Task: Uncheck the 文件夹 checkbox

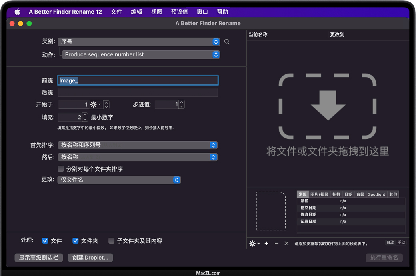Action: [75, 241]
